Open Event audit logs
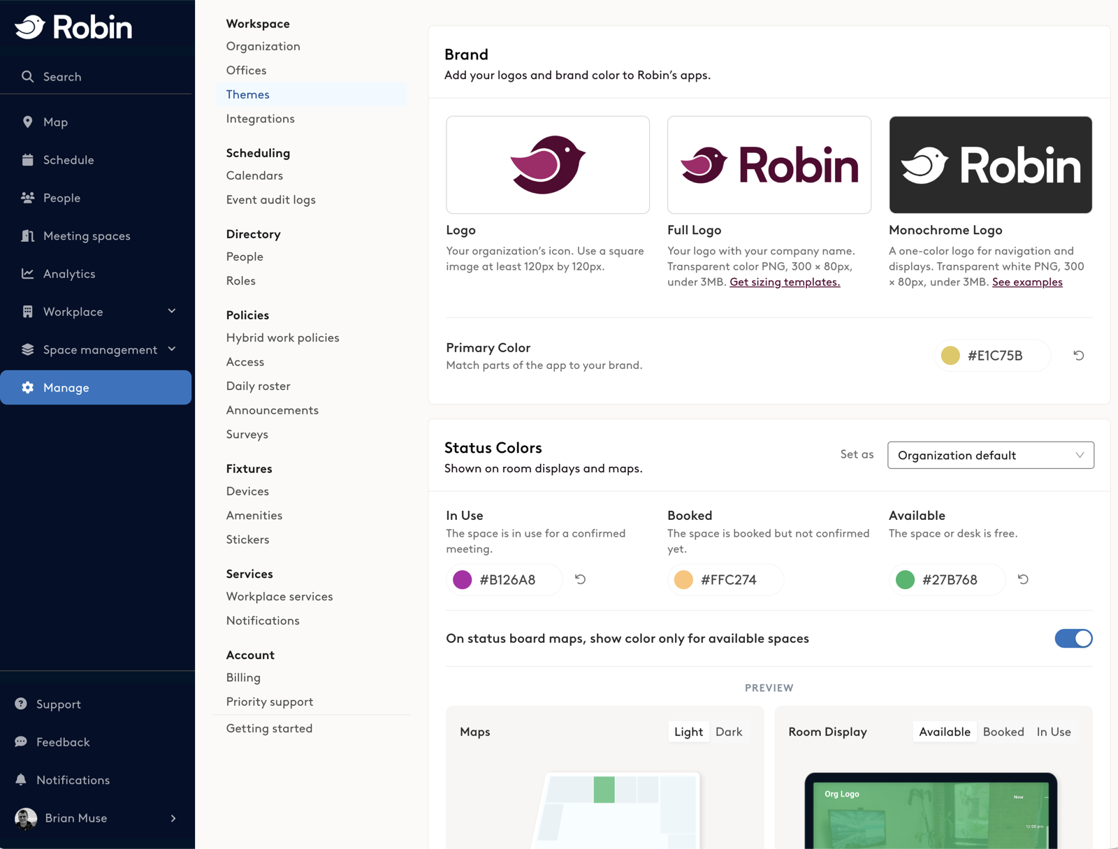The image size is (1118, 849). click(x=270, y=200)
